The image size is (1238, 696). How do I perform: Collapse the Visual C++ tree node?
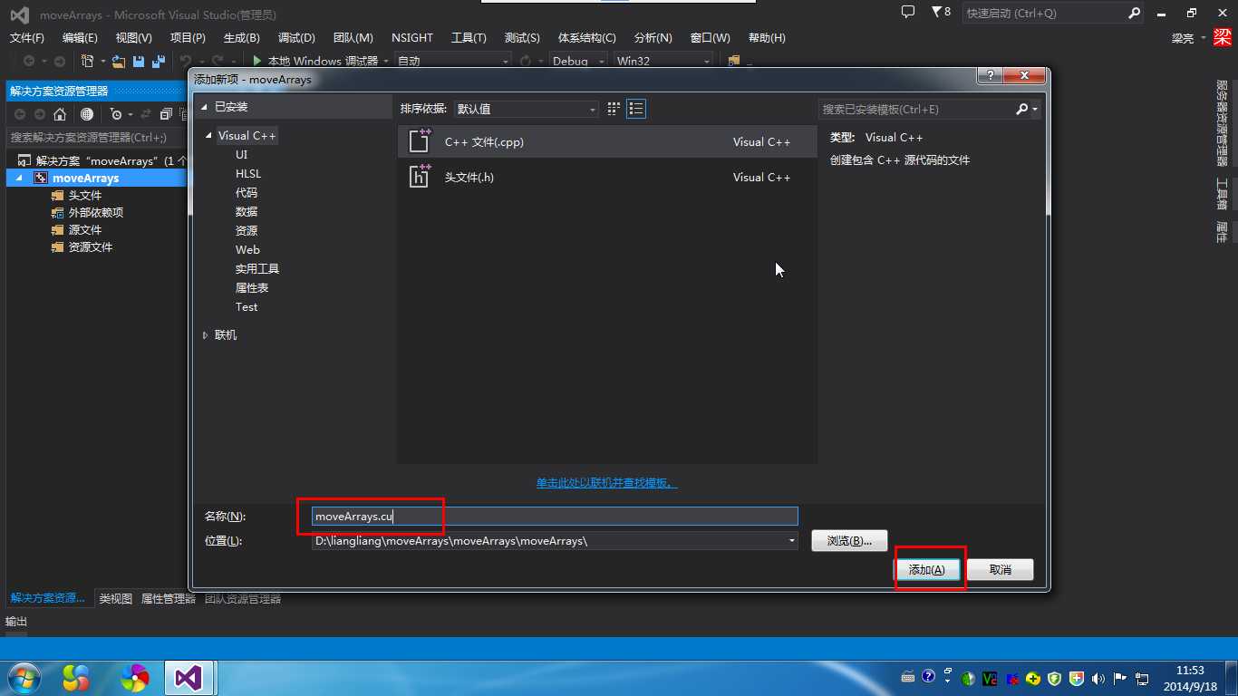tap(210, 136)
